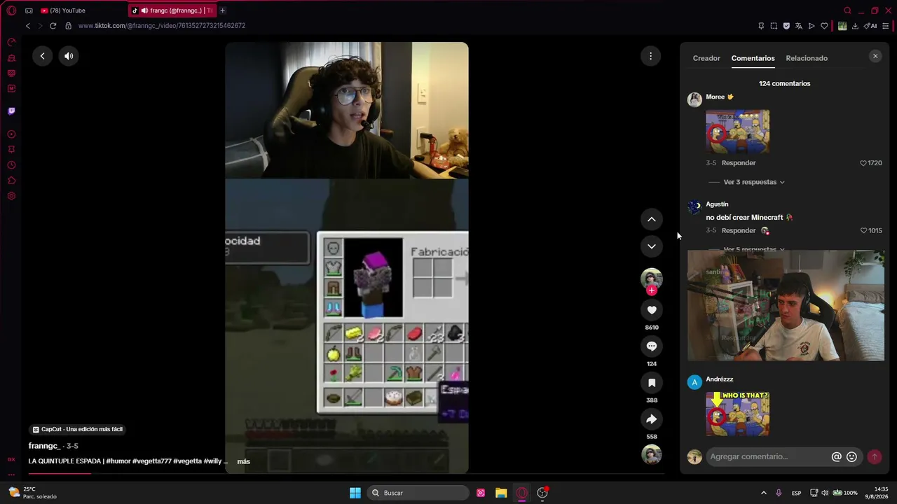Save the video with bookmark button
Image resolution: width=897 pixels, height=504 pixels.
point(652,383)
